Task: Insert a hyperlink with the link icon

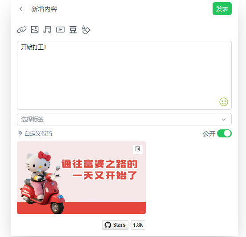Action: pyautogui.click(x=22, y=30)
